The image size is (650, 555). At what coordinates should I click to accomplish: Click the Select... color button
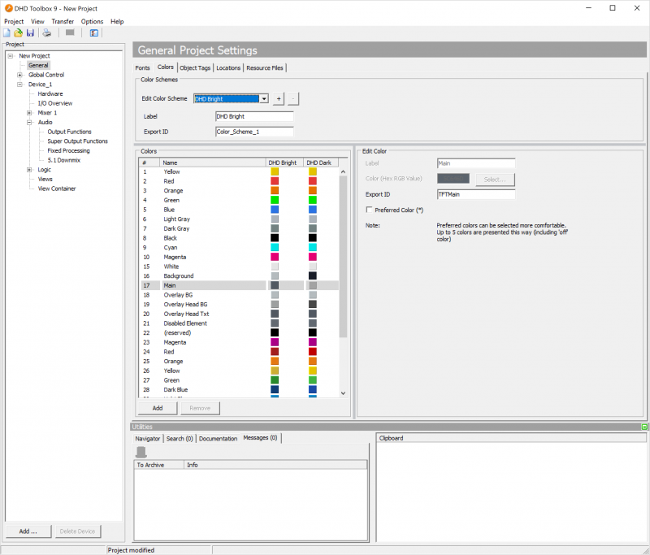tap(495, 180)
